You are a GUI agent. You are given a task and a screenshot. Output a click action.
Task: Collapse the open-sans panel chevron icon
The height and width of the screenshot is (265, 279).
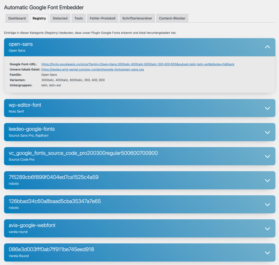pyautogui.click(x=267, y=47)
